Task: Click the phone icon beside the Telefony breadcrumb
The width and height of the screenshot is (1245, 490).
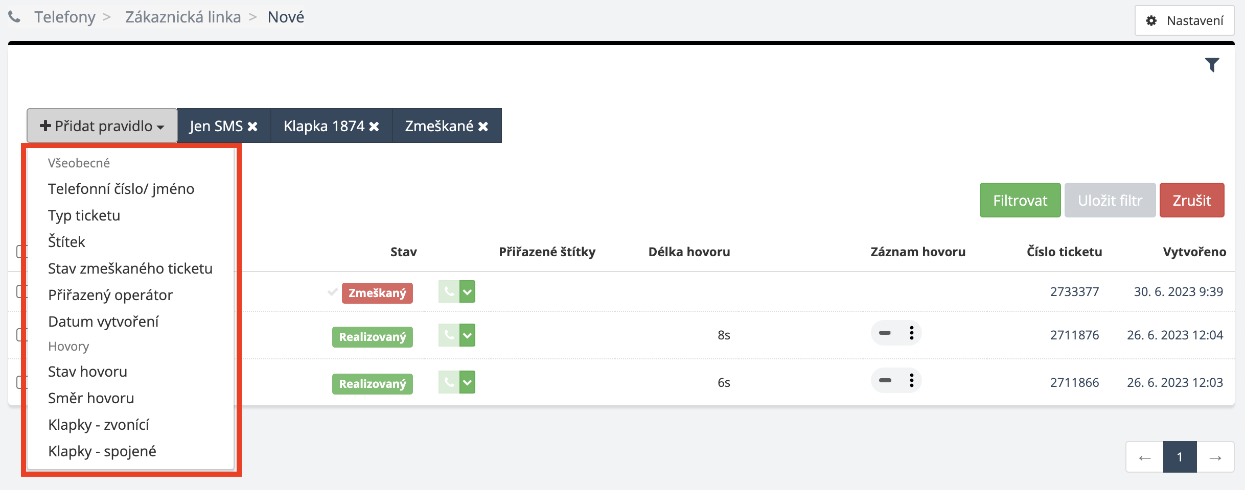Action: pyautogui.click(x=14, y=17)
